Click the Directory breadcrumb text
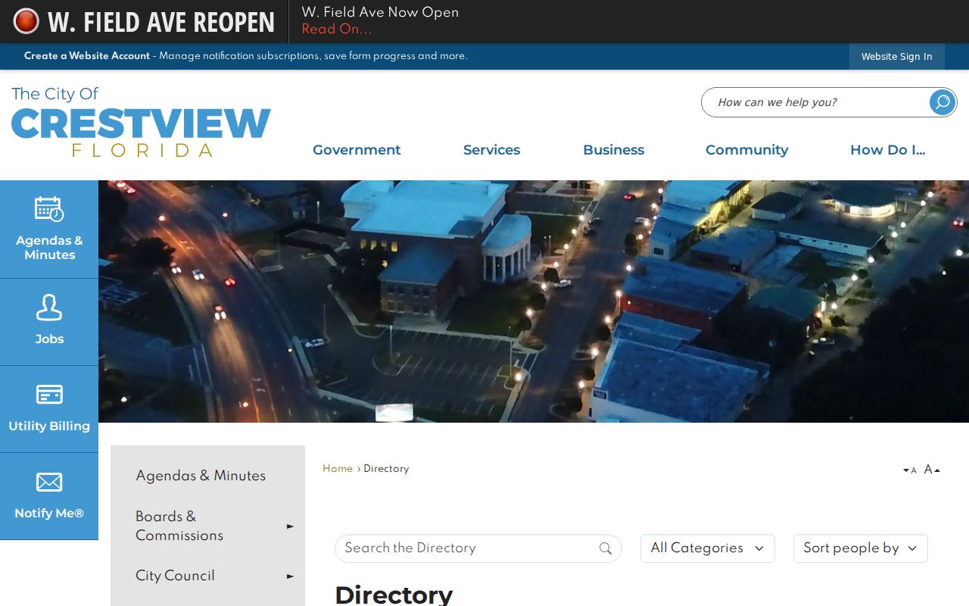Image resolution: width=969 pixels, height=606 pixels. (386, 469)
